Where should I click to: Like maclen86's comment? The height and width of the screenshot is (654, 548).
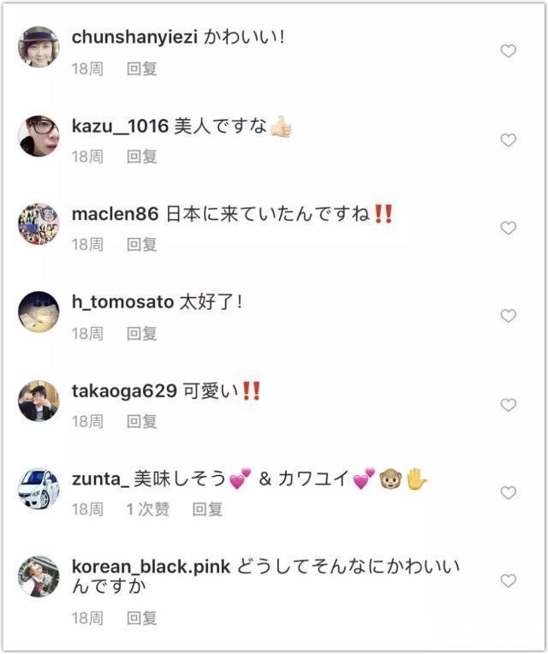click(508, 228)
